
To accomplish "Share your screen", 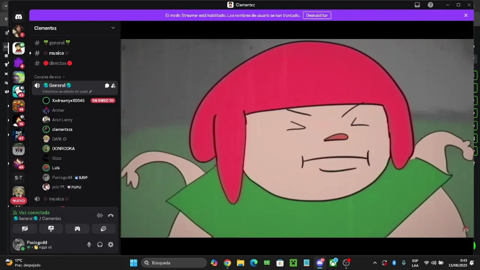I will tap(51, 228).
